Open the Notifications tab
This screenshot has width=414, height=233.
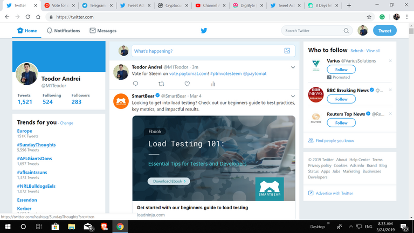63,31
